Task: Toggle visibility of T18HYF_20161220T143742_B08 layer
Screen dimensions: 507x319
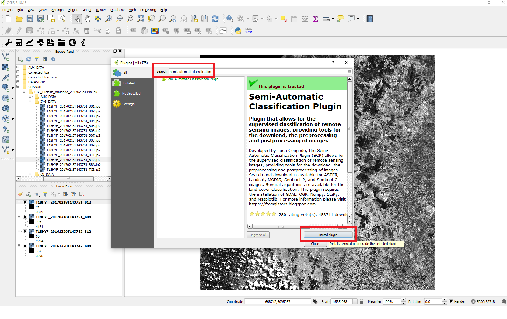Action: (x=25, y=246)
